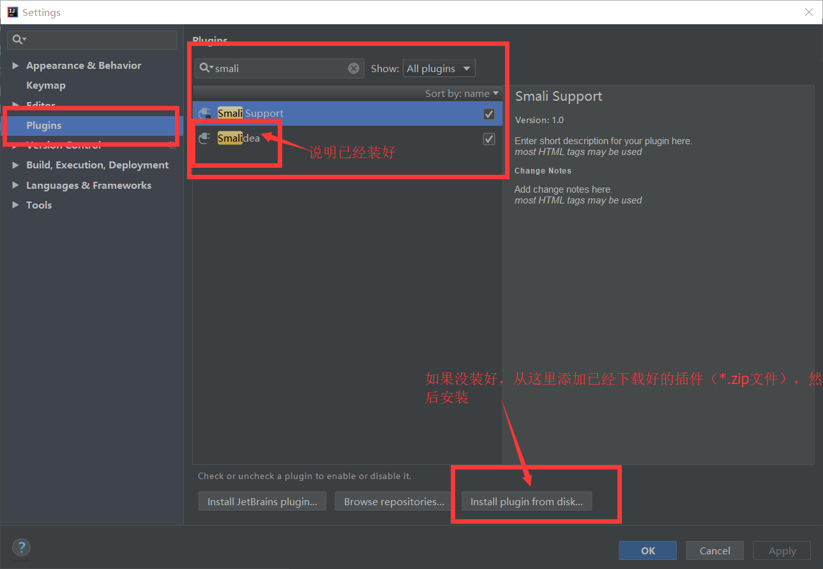Uncheck the Smalidea plugin checkbox
823x569 pixels.
tap(489, 138)
